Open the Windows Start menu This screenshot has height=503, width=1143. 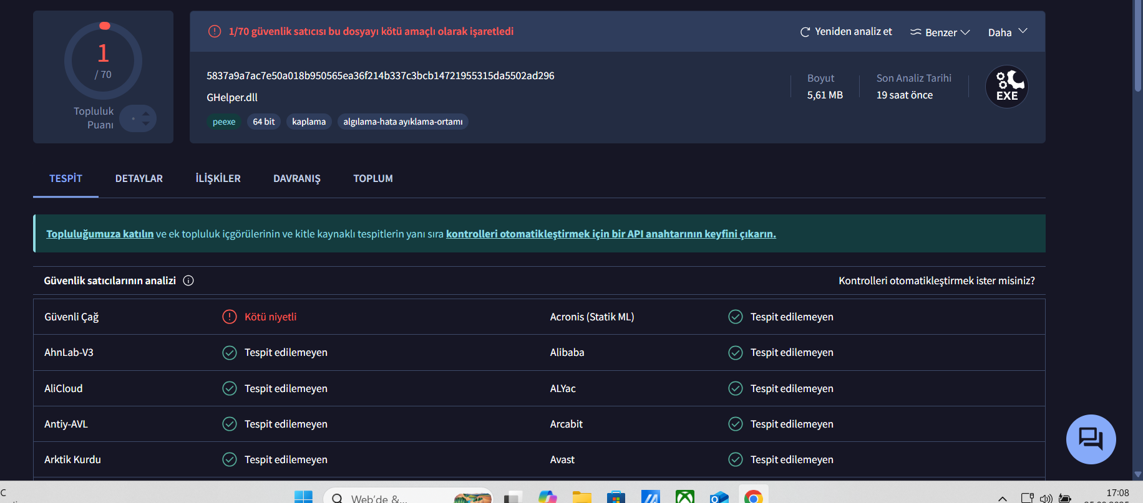(303, 497)
